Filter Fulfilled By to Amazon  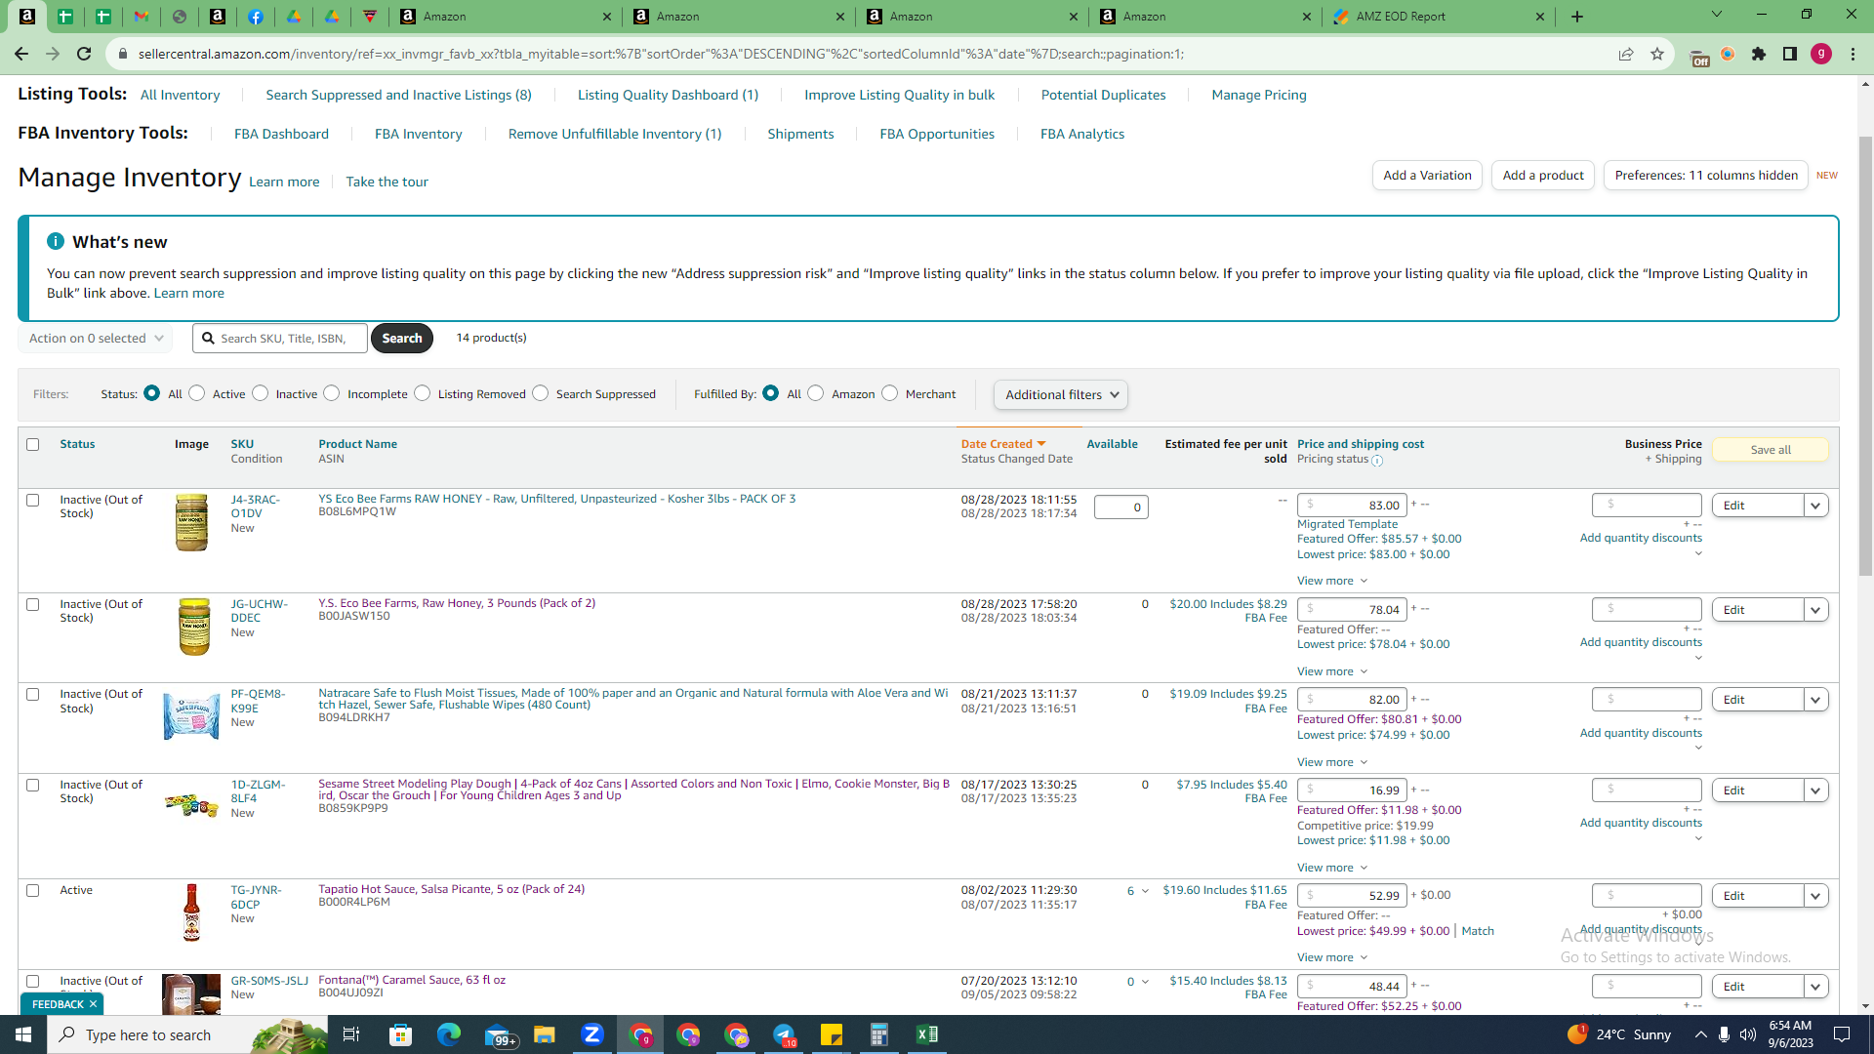pos(816,393)
